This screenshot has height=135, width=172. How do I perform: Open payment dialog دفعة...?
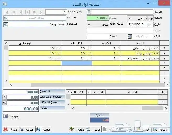tap(77, 129)
